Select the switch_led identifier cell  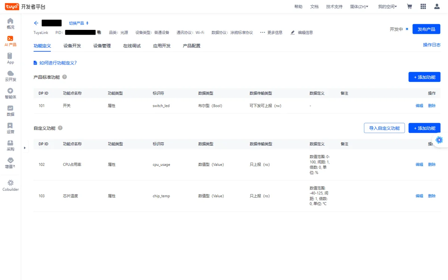[161, 106]
